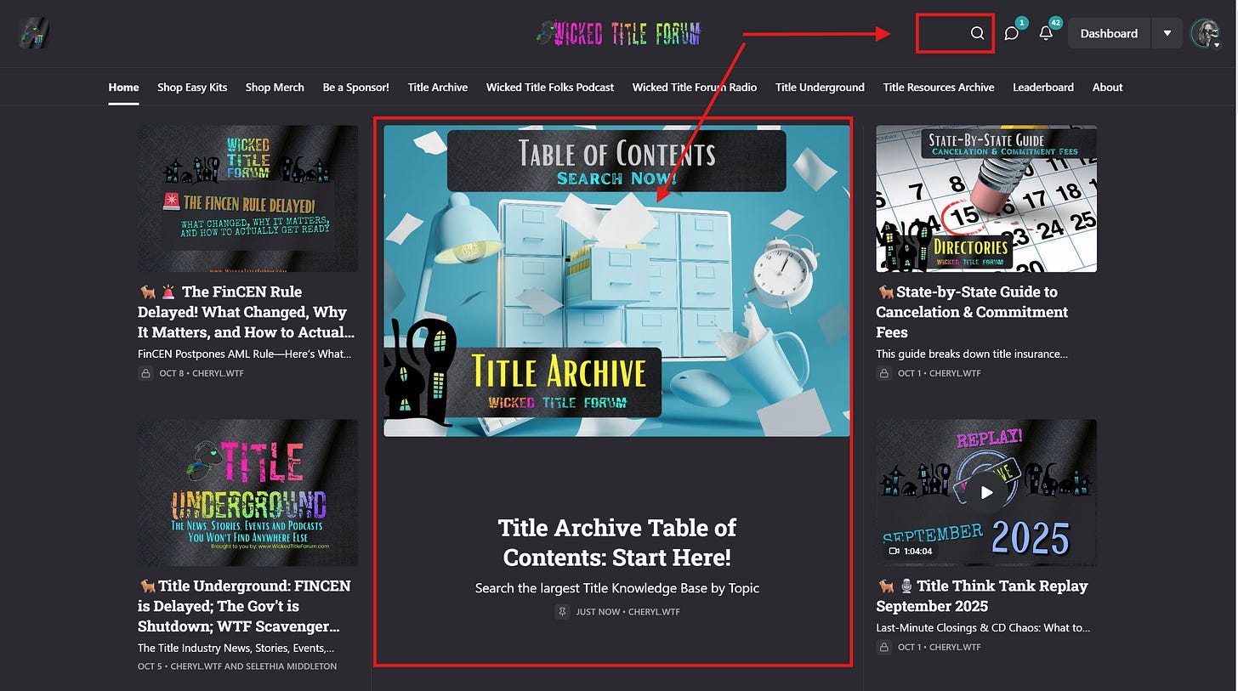Click the Wicked Title Forum header logo
The width and height of the screenshot is (1238, 691).
pos(618,33)
